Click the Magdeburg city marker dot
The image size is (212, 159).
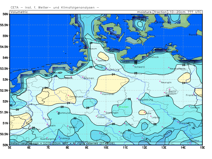pos(137,99)
